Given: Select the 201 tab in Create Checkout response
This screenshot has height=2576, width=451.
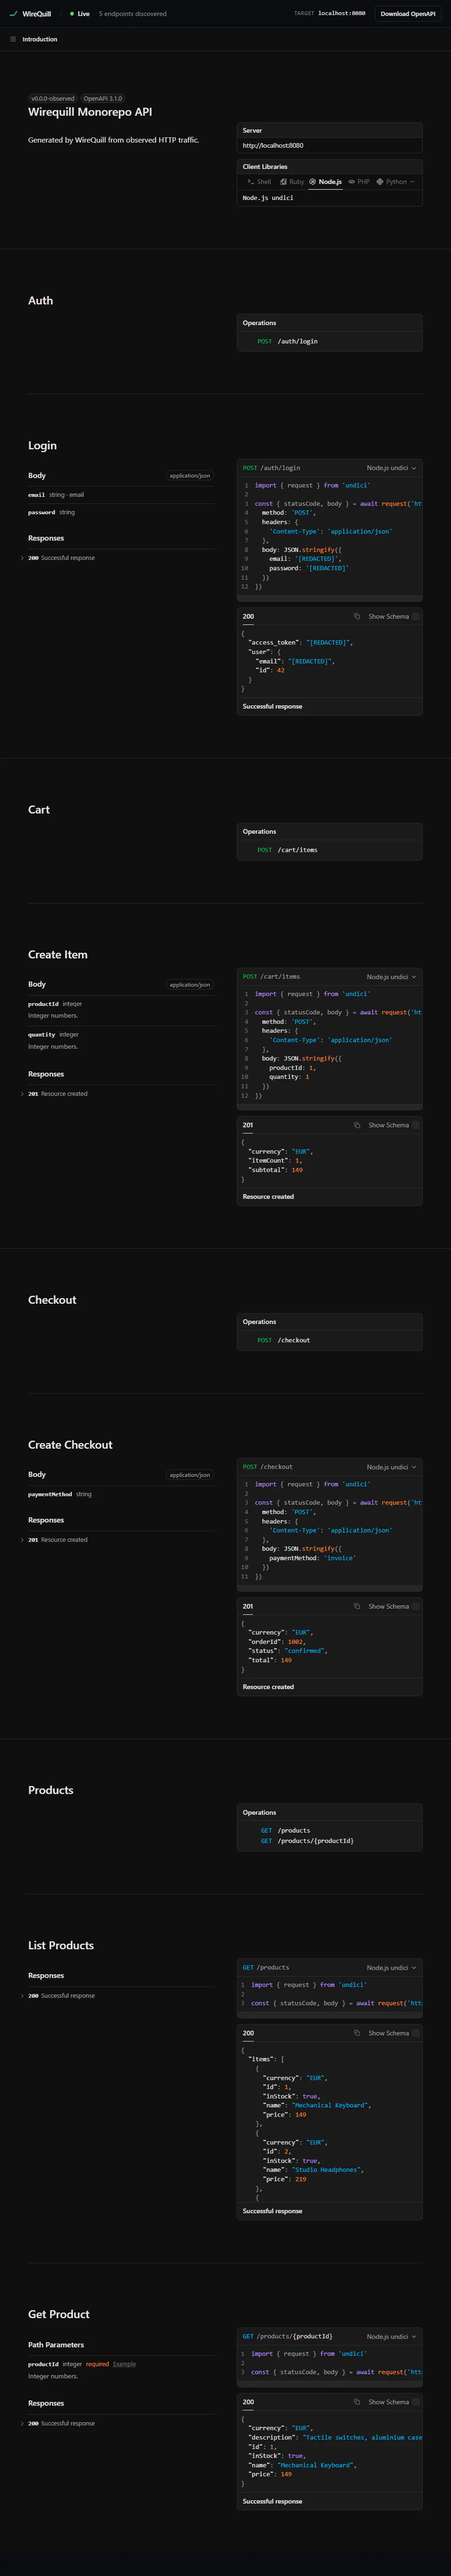Looking at the screenshot, I should click(x=248, y=1606).
